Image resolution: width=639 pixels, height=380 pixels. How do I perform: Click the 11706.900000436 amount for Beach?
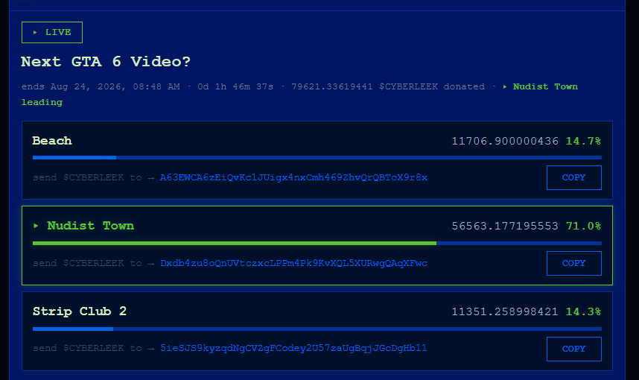pyautogui.click(x=505, y=141)
